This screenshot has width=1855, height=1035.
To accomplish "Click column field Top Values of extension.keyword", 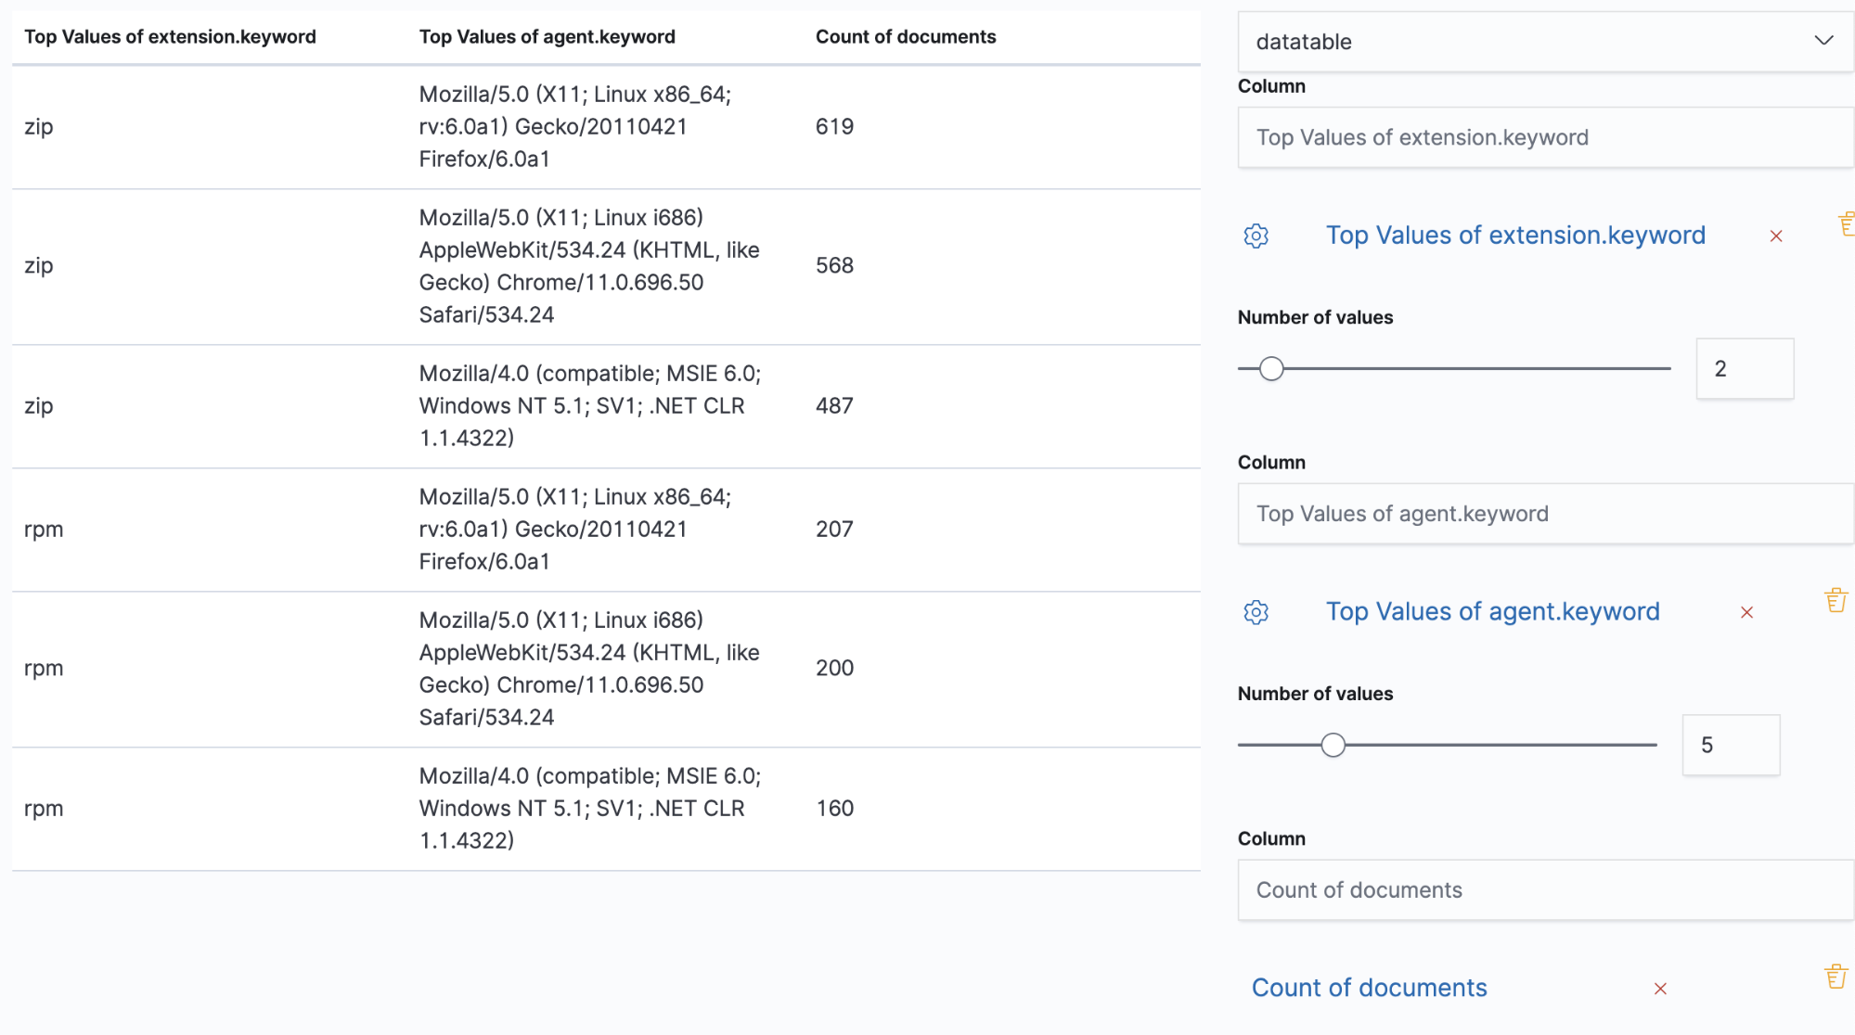I will (x=1545, y=138).
